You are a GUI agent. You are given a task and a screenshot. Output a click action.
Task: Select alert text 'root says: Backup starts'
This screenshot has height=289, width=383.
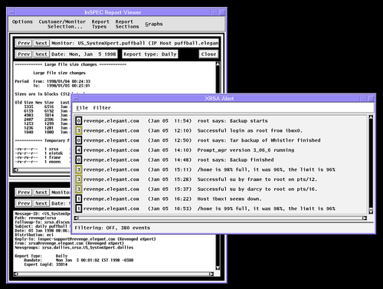232,121
